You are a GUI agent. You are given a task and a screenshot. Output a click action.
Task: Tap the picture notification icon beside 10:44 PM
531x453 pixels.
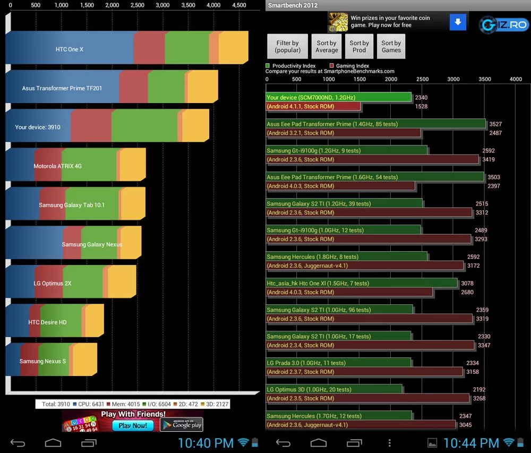coord(432,443)
